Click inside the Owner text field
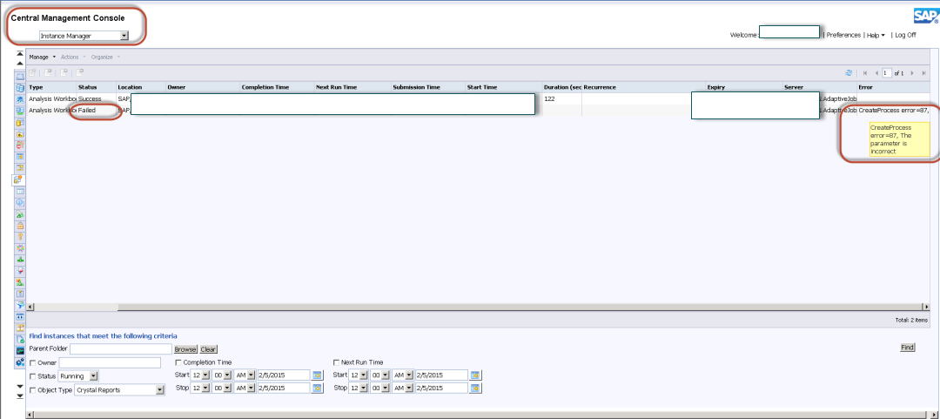940x419 pixels. pyautogui.click(x=110, y=362)
